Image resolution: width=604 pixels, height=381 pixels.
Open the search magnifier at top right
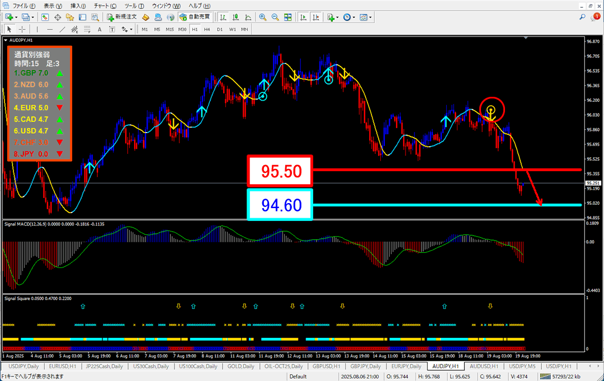(582, 17)
